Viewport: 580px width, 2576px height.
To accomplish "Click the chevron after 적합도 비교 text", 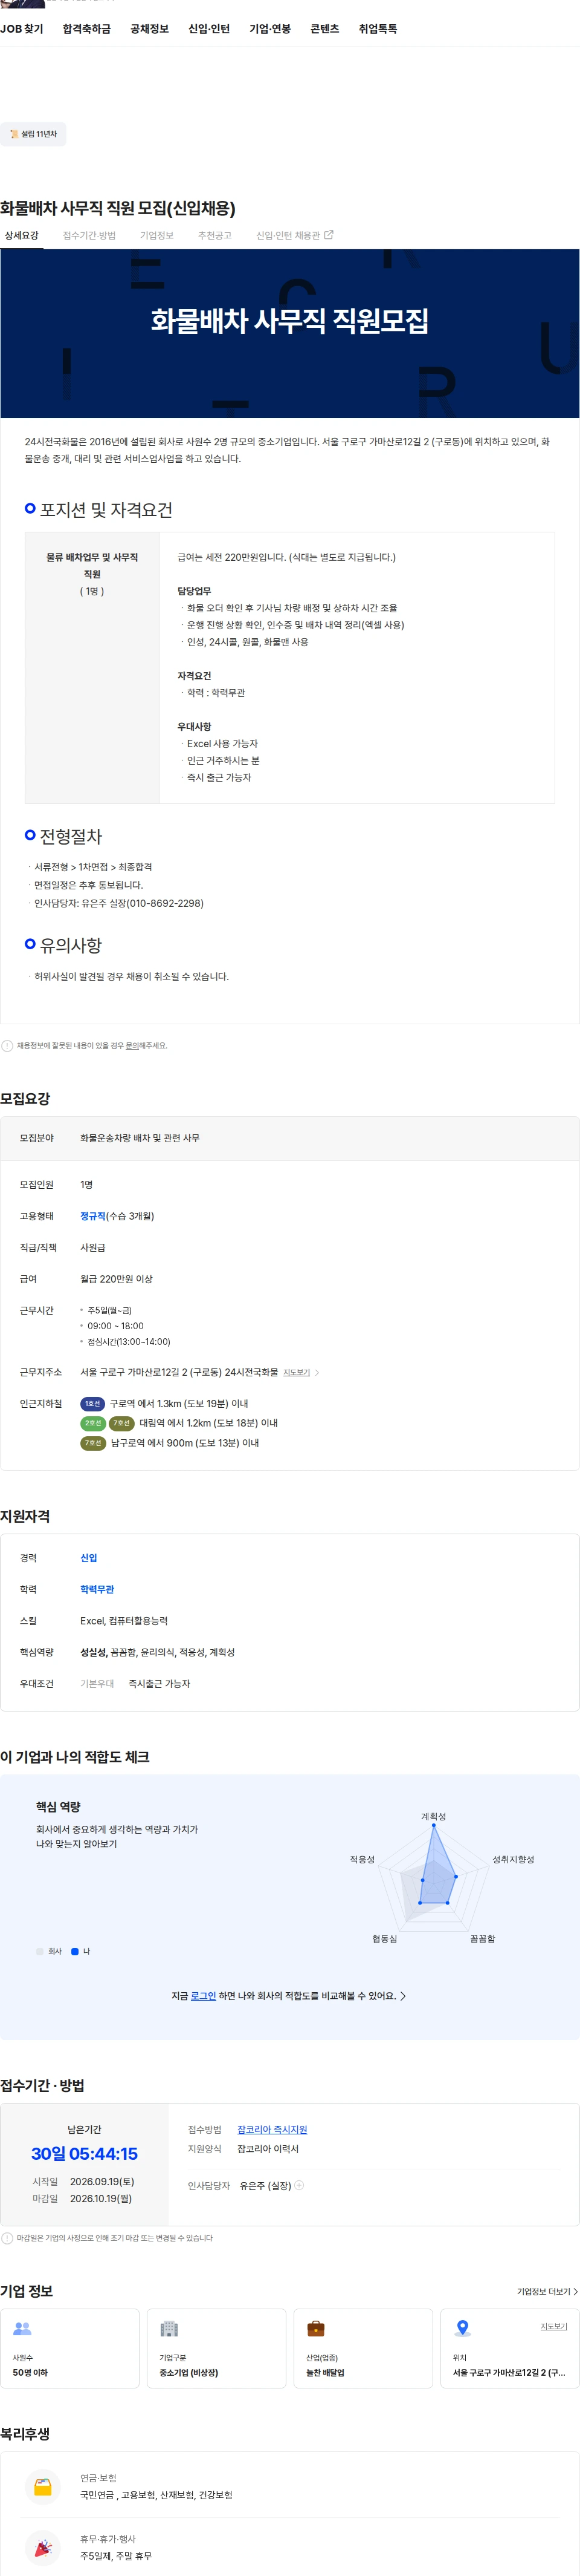I will tap(402, 1996).
